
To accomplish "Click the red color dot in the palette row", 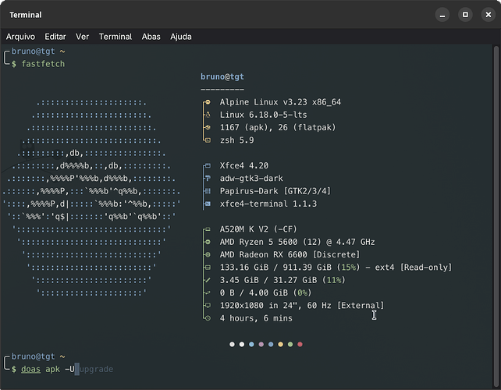I will (x=300, y=344).
